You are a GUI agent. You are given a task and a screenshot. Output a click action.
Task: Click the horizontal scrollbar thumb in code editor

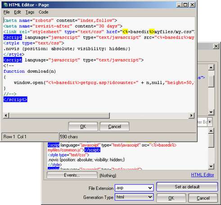pos(59,115)
